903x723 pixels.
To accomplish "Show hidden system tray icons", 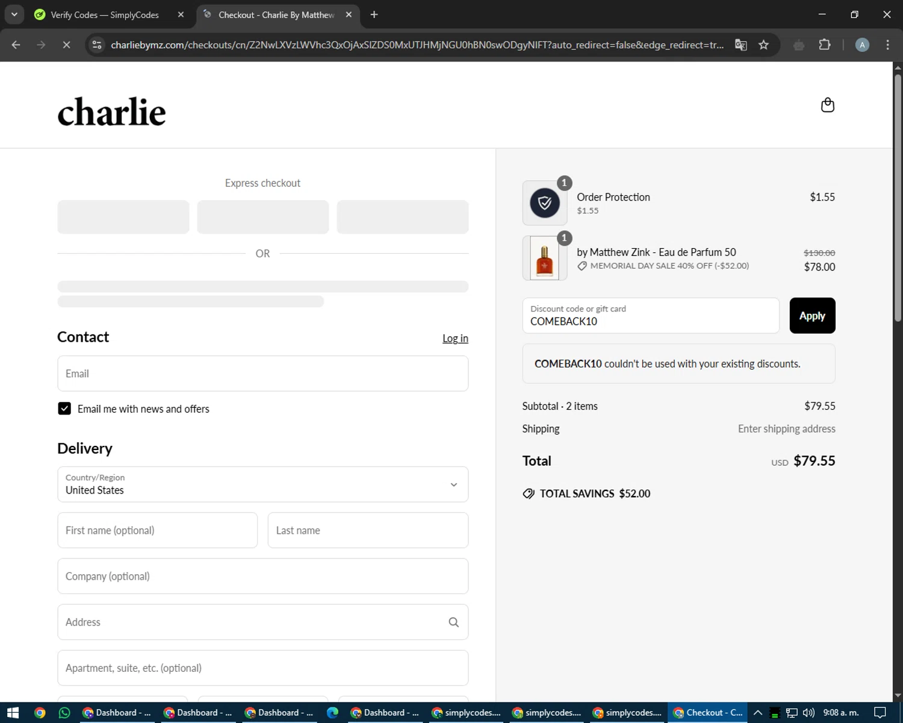I will [x=758, y=713].
